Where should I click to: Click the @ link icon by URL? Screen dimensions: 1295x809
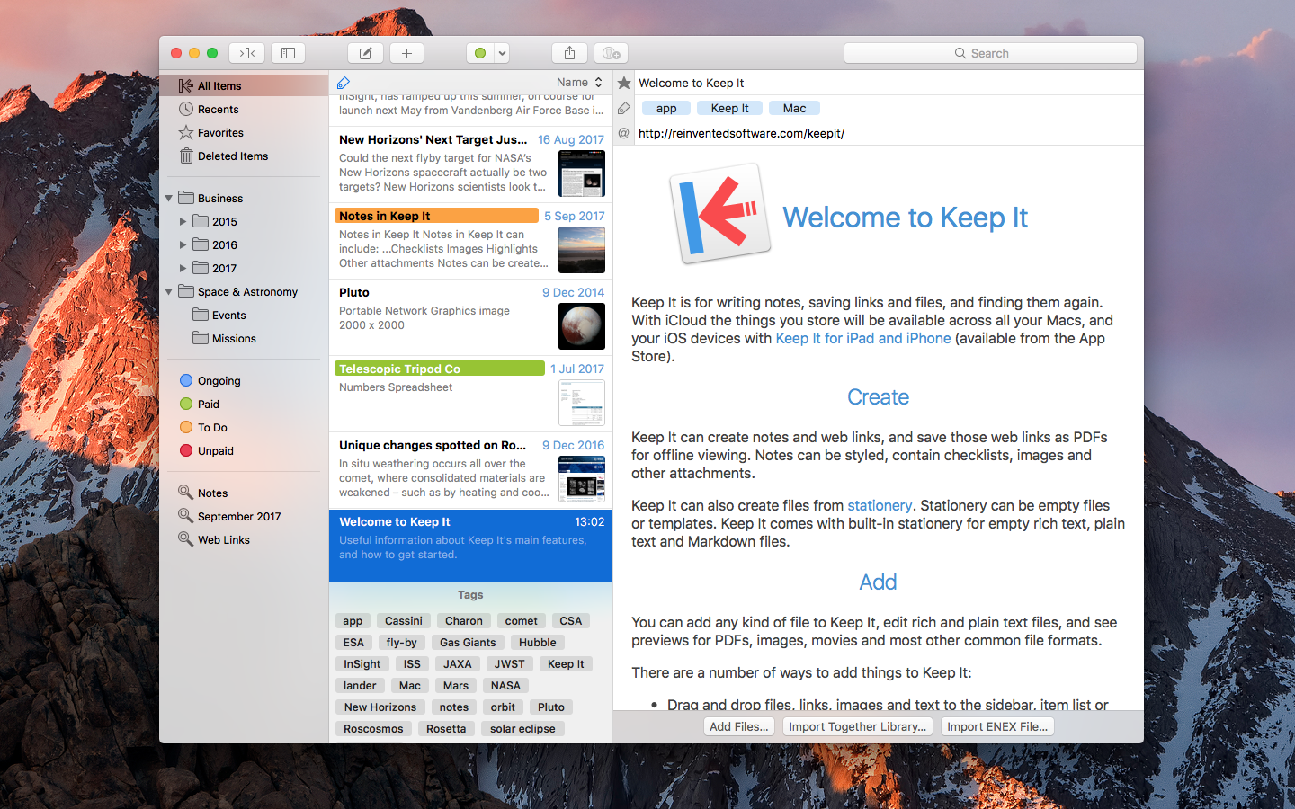coord(624,133)
